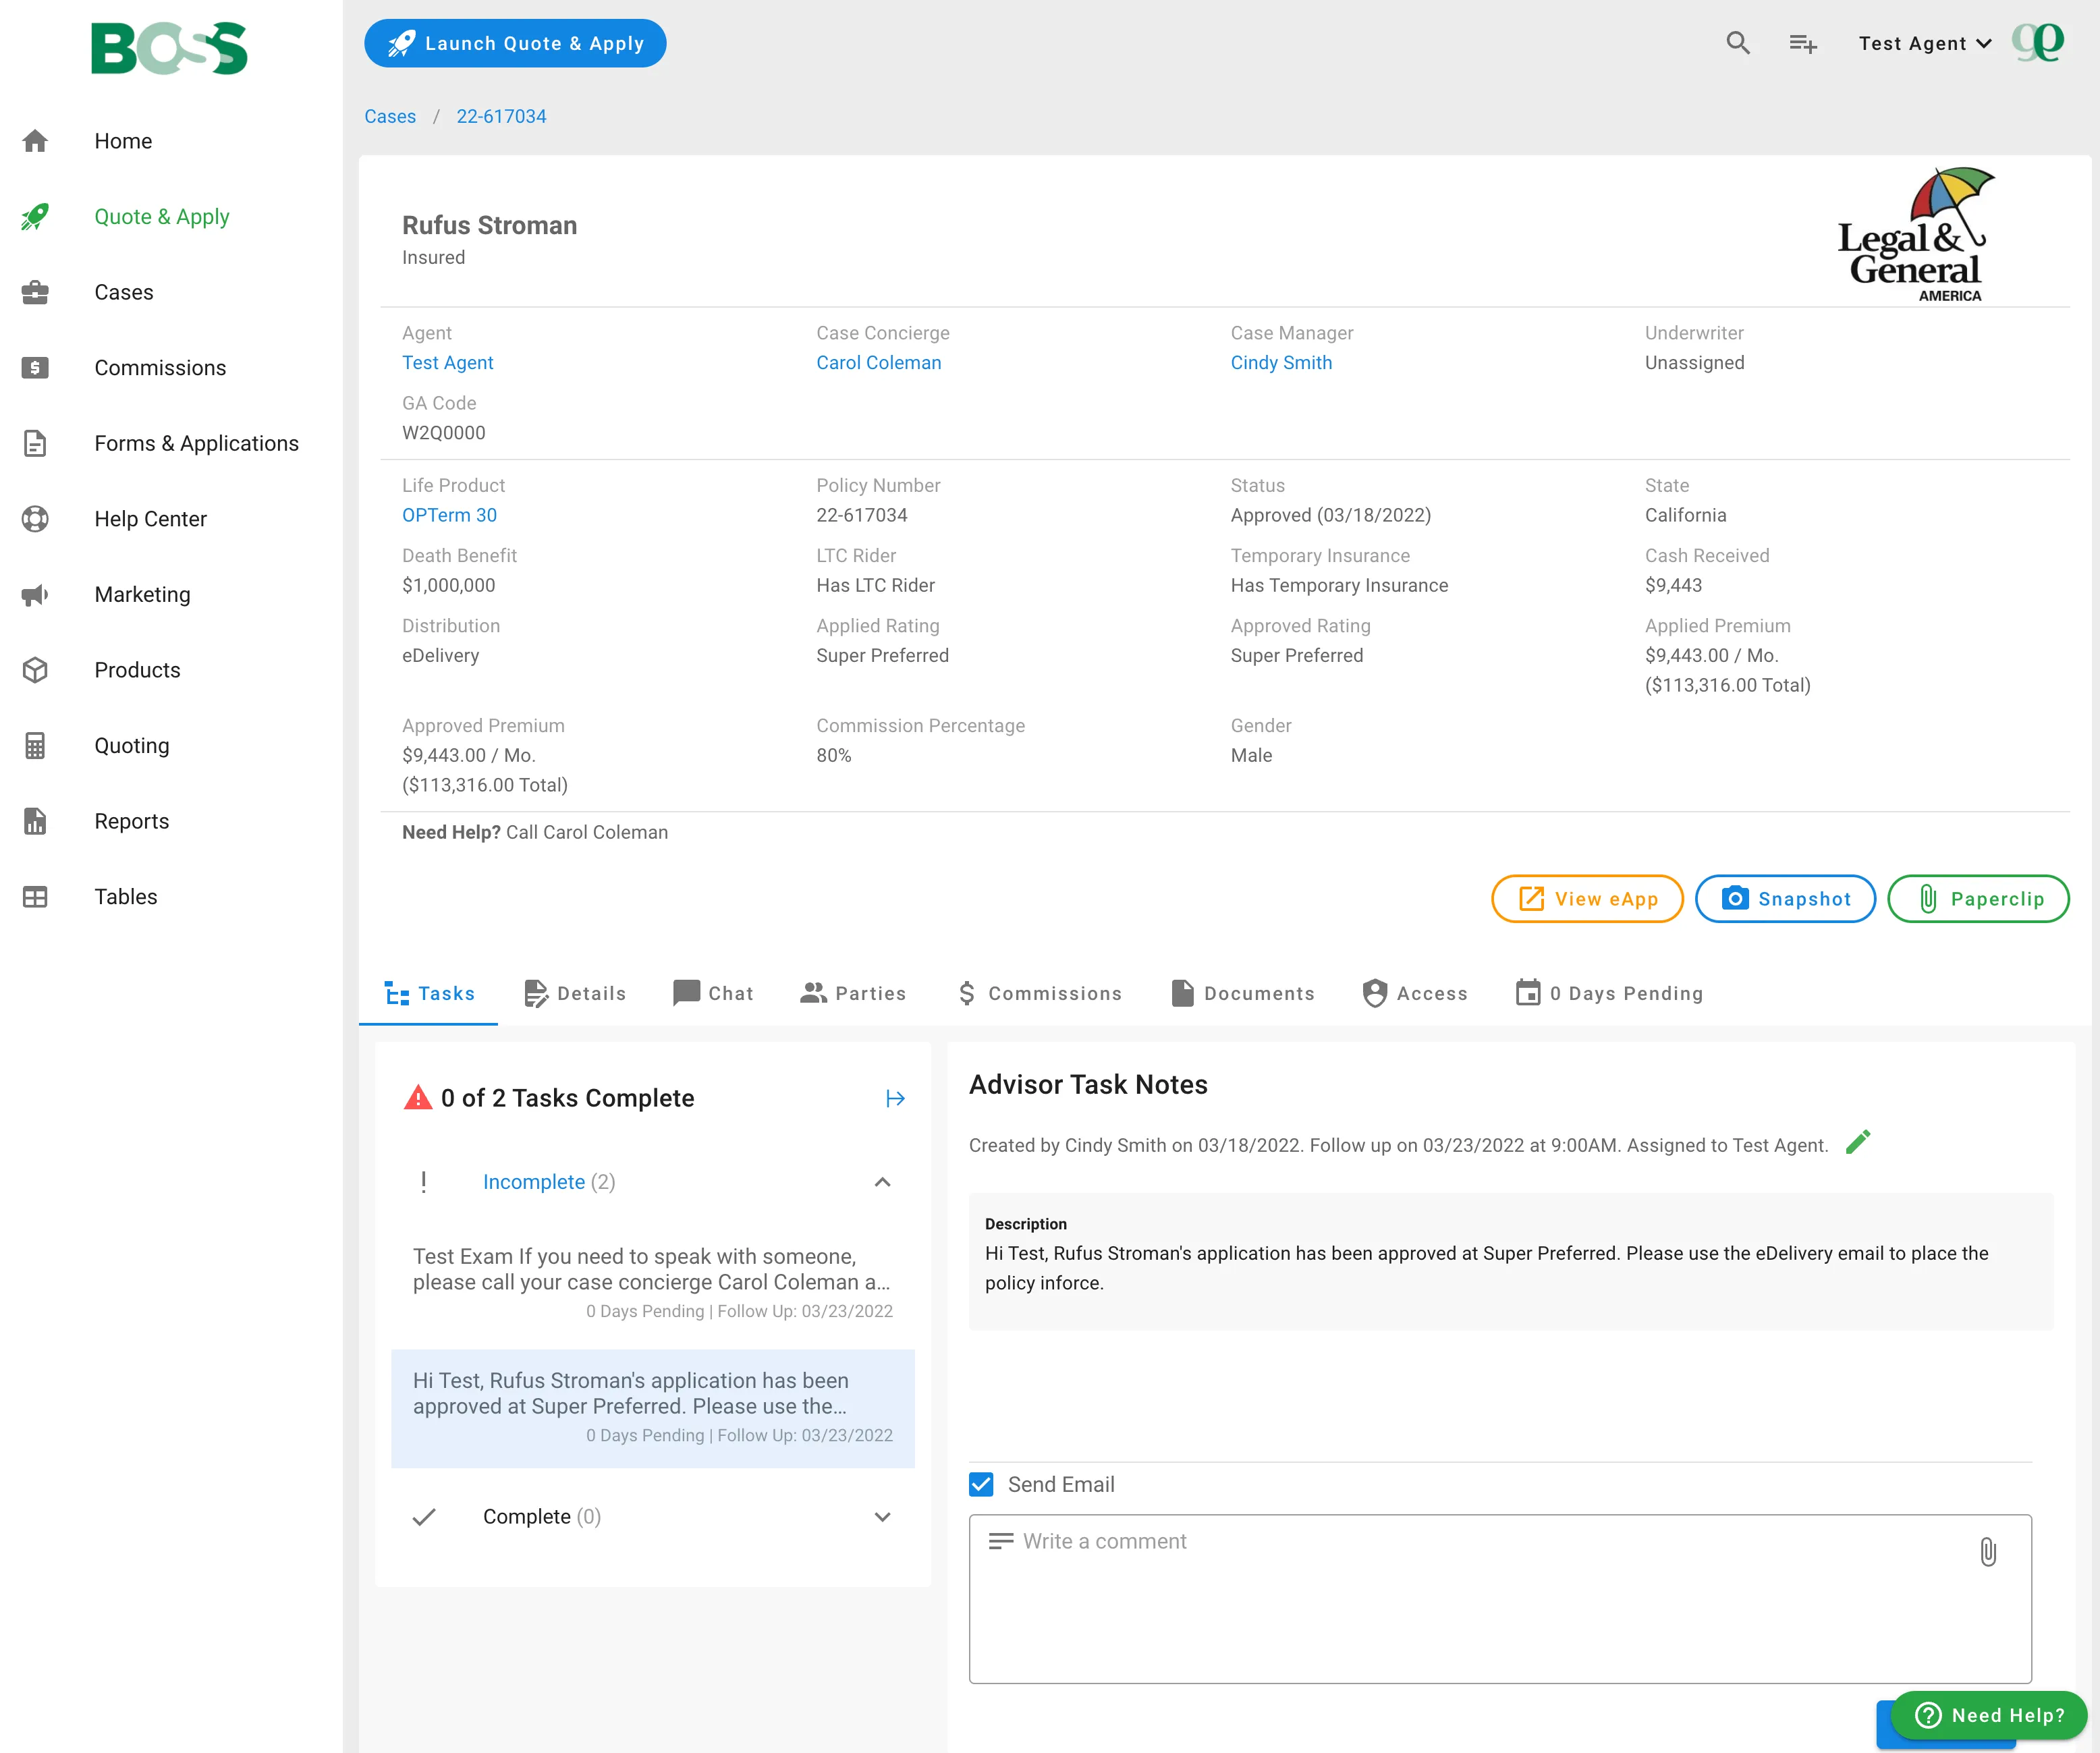Open the OPTerm 30 product link
The width and height of the screenshot is (2100, 1753).
coord(449,515)
